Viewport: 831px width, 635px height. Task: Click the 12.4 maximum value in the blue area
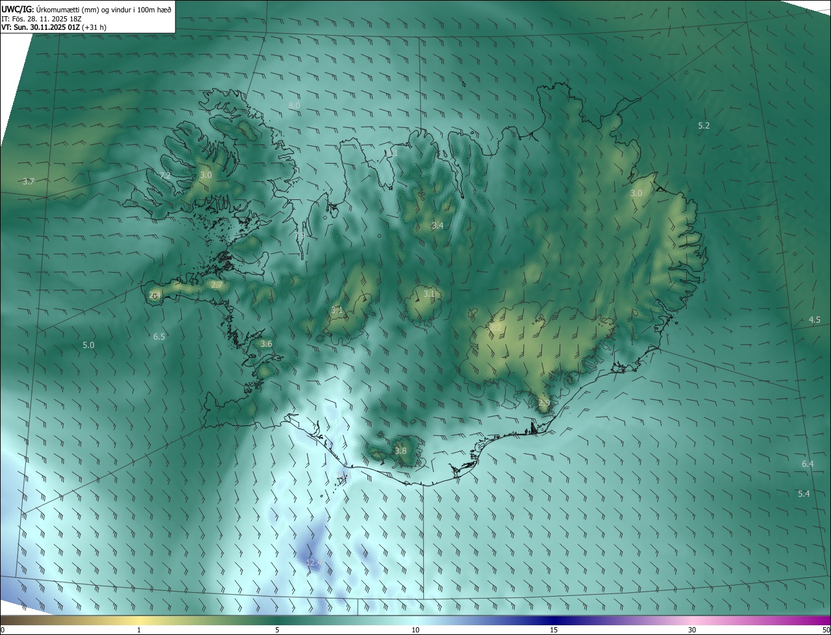(314, 563)
